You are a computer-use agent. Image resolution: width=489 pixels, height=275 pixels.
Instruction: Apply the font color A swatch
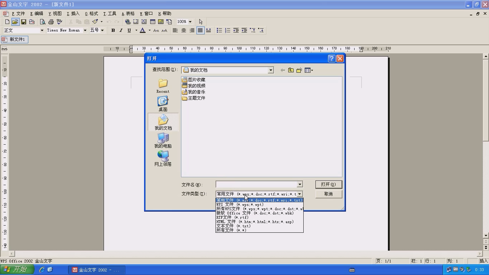tap(143, 30)
